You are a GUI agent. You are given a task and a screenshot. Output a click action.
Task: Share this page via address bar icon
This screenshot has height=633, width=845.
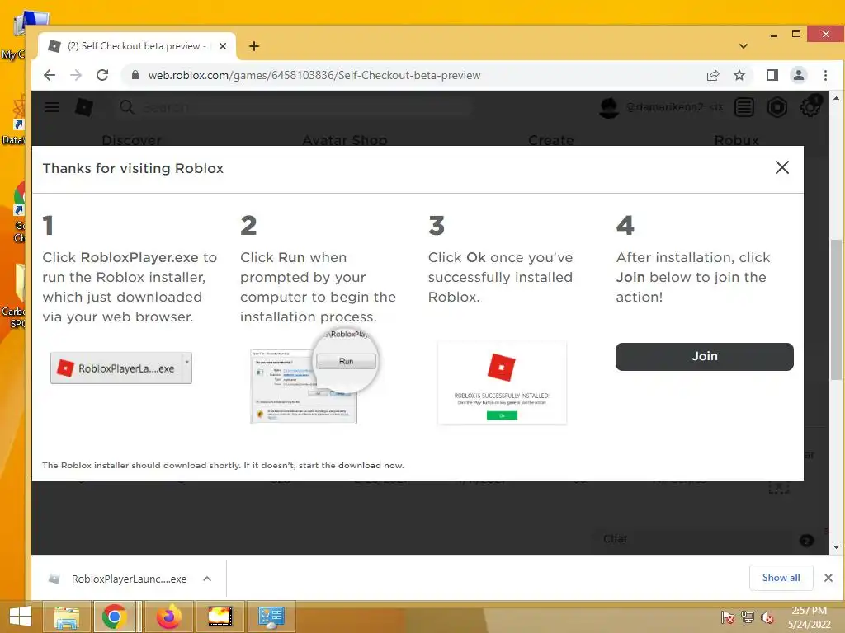(x=713, y=75)
